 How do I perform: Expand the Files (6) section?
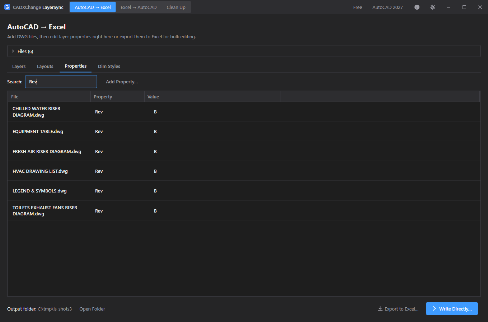(x=244, y=51)
